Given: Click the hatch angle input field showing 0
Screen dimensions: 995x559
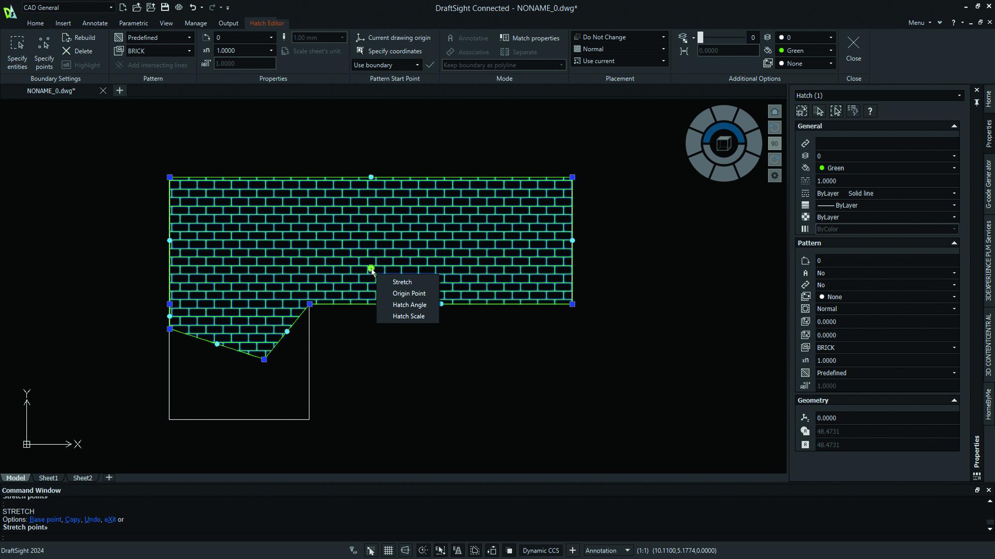Looking at the screenshot, I should [x=244, y=38].
